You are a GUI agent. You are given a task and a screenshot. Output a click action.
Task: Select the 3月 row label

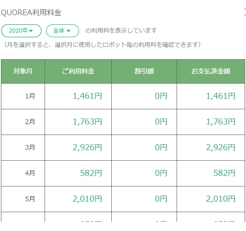(30, 147)
